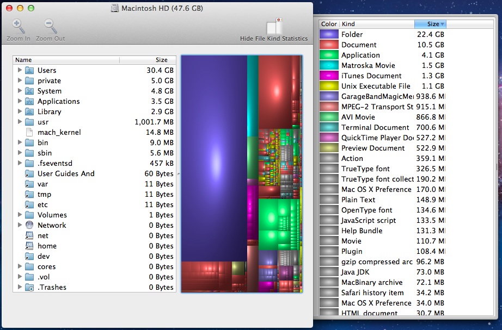Viewport: 502px width, 330px height.
Task: Click the iTunes Document magenta color swatch
Action: pyautogui.click(x=329, y=76)
